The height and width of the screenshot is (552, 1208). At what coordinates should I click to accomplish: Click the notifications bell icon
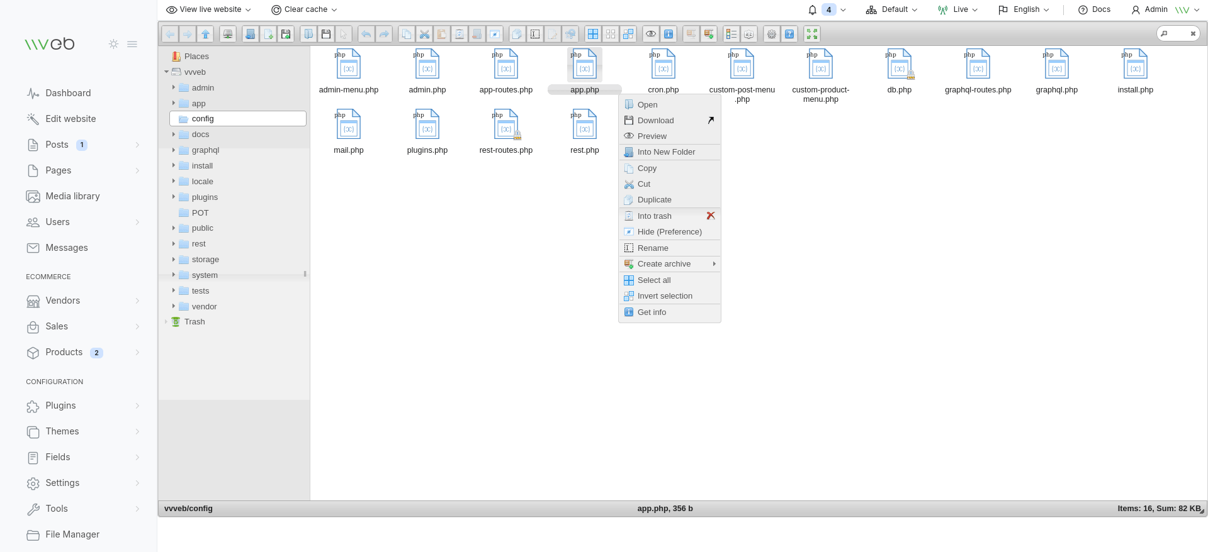pos(812,9)
